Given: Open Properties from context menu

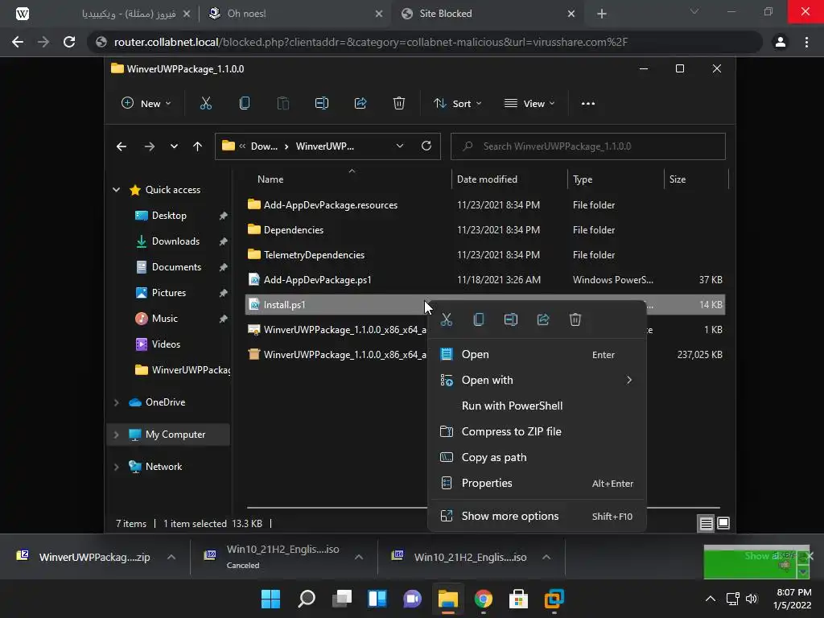Looking at the screenshot, I should 537,483.
